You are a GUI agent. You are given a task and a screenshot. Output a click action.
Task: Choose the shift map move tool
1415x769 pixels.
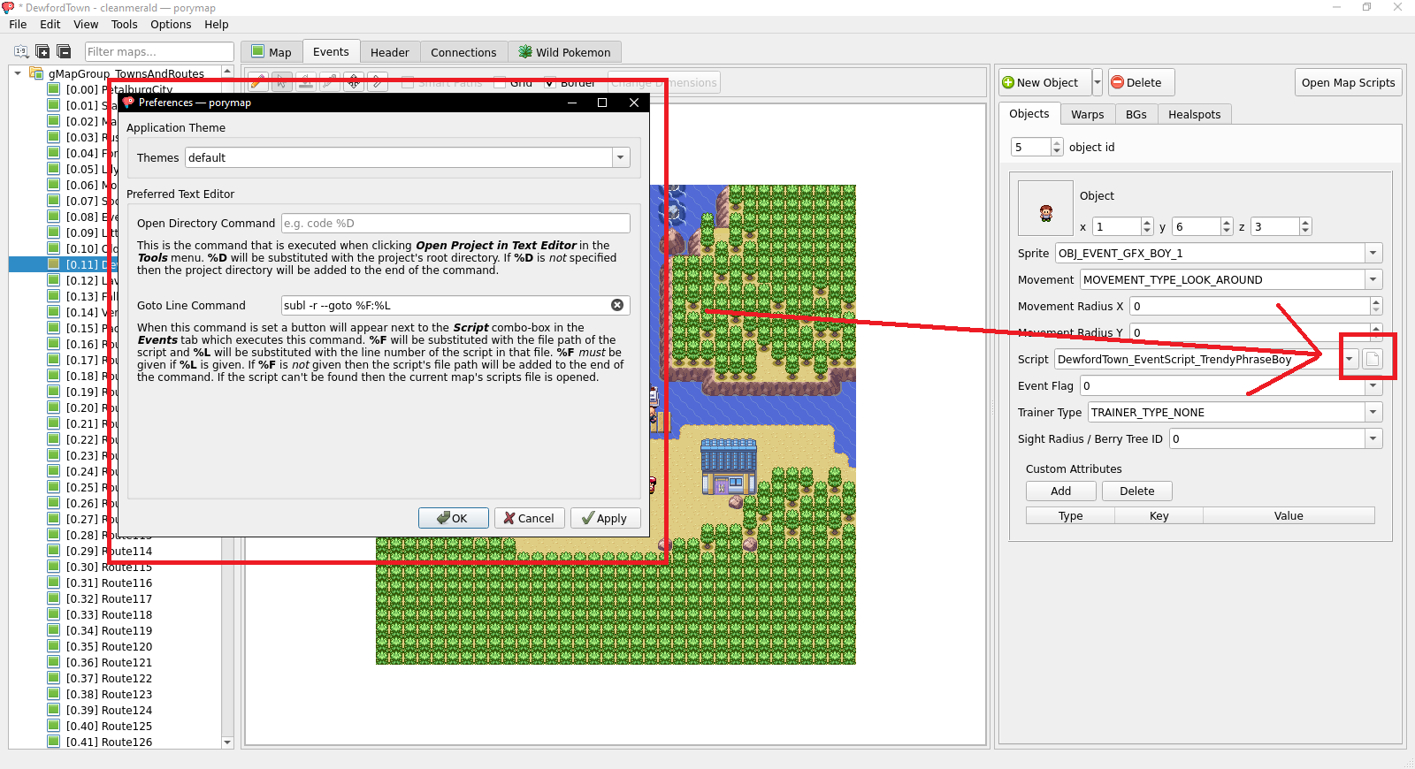click(354, 82)
